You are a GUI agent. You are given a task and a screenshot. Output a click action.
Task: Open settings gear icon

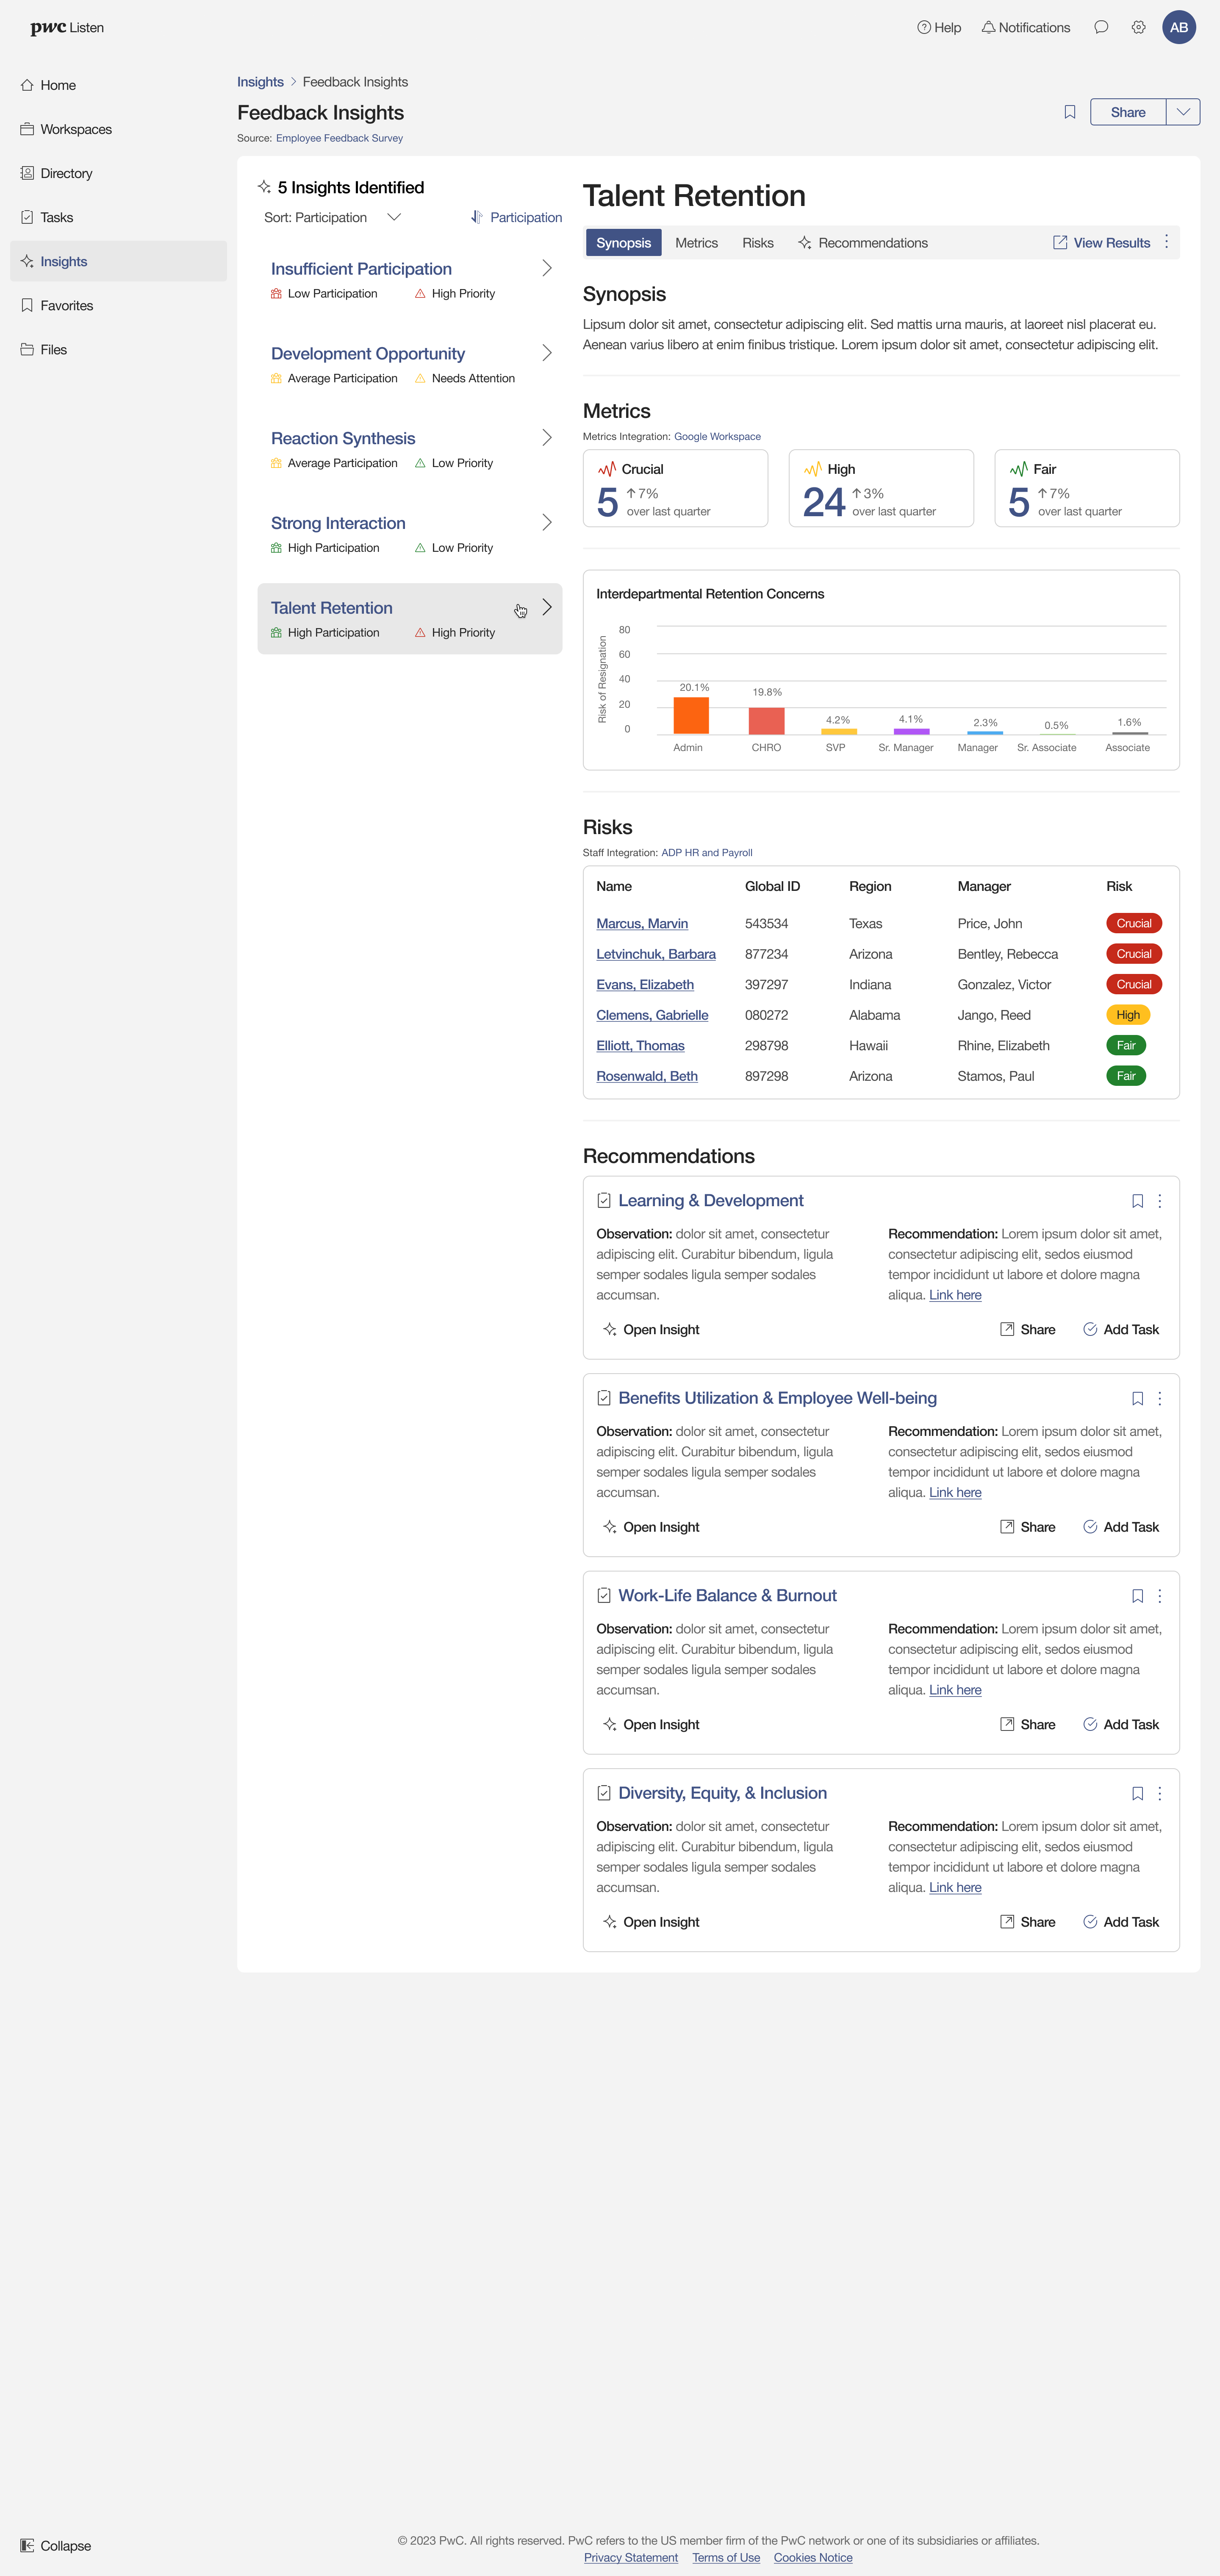pos(1138,28)
